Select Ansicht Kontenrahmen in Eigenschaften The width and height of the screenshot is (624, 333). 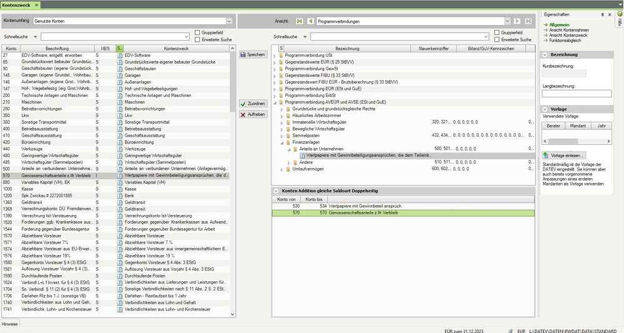tap(570, 29)
